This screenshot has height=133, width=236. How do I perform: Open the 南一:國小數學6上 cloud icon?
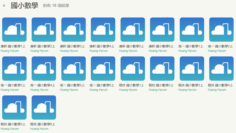click(x=103, y=69)
